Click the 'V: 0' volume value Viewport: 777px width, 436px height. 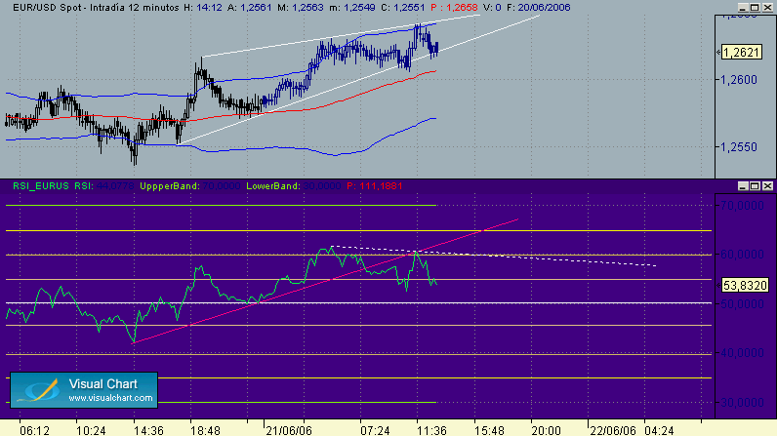point(492,8)
